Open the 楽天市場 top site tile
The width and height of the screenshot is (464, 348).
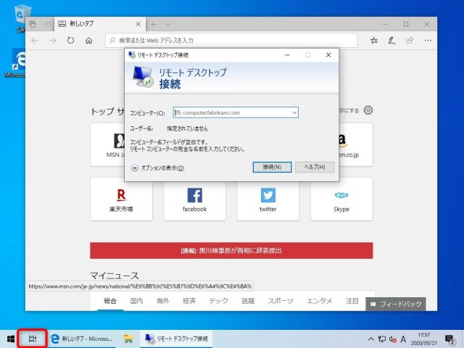(121, 199)
